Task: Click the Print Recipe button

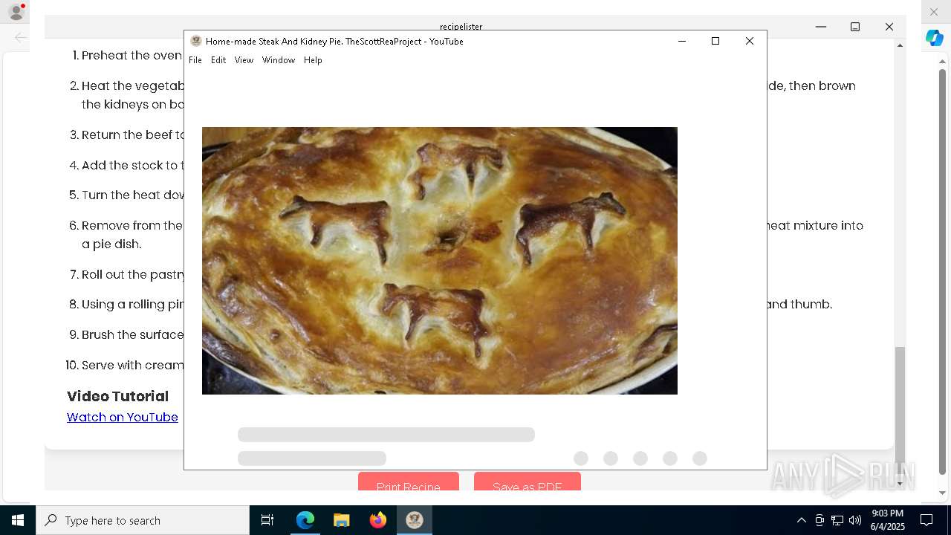Action: (409, 481)
